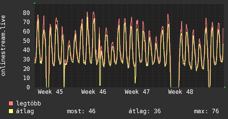The height and width of the screenshot is (119, 228).
Task: Click the 70 y-axis tick label
Action: (27, 22)
